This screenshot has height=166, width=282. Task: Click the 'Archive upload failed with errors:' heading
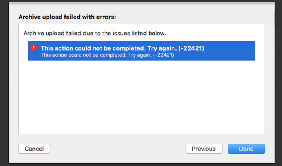tap(67, 17)
